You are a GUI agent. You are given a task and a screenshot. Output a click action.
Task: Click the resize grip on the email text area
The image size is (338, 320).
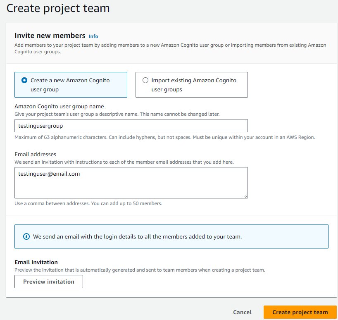pos(245,196)
